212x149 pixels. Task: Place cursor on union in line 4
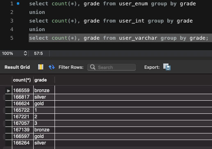point(37,29)
